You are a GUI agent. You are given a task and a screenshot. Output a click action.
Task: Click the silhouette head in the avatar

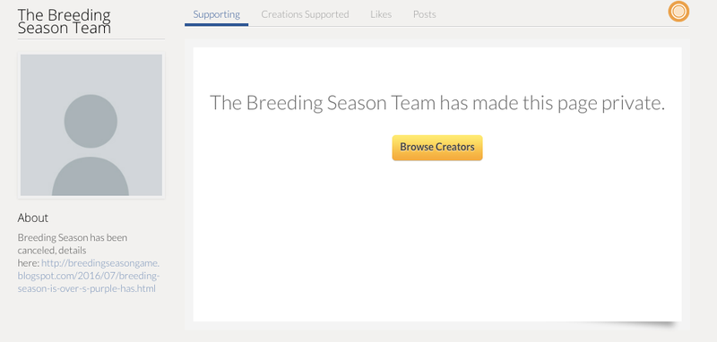(91, 121)
